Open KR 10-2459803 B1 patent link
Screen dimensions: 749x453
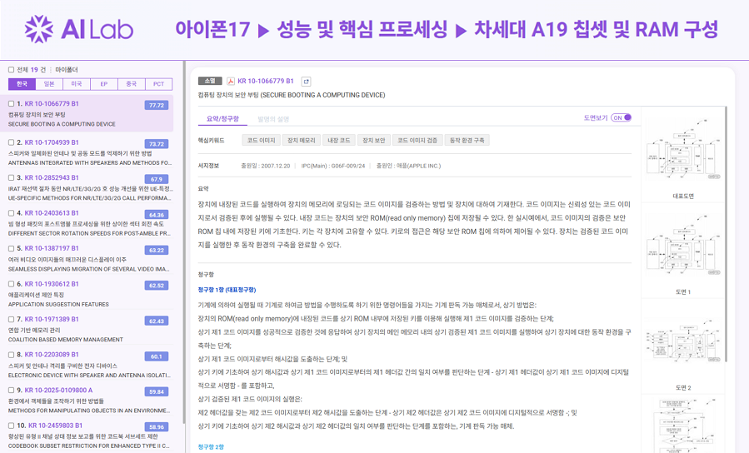56,426
